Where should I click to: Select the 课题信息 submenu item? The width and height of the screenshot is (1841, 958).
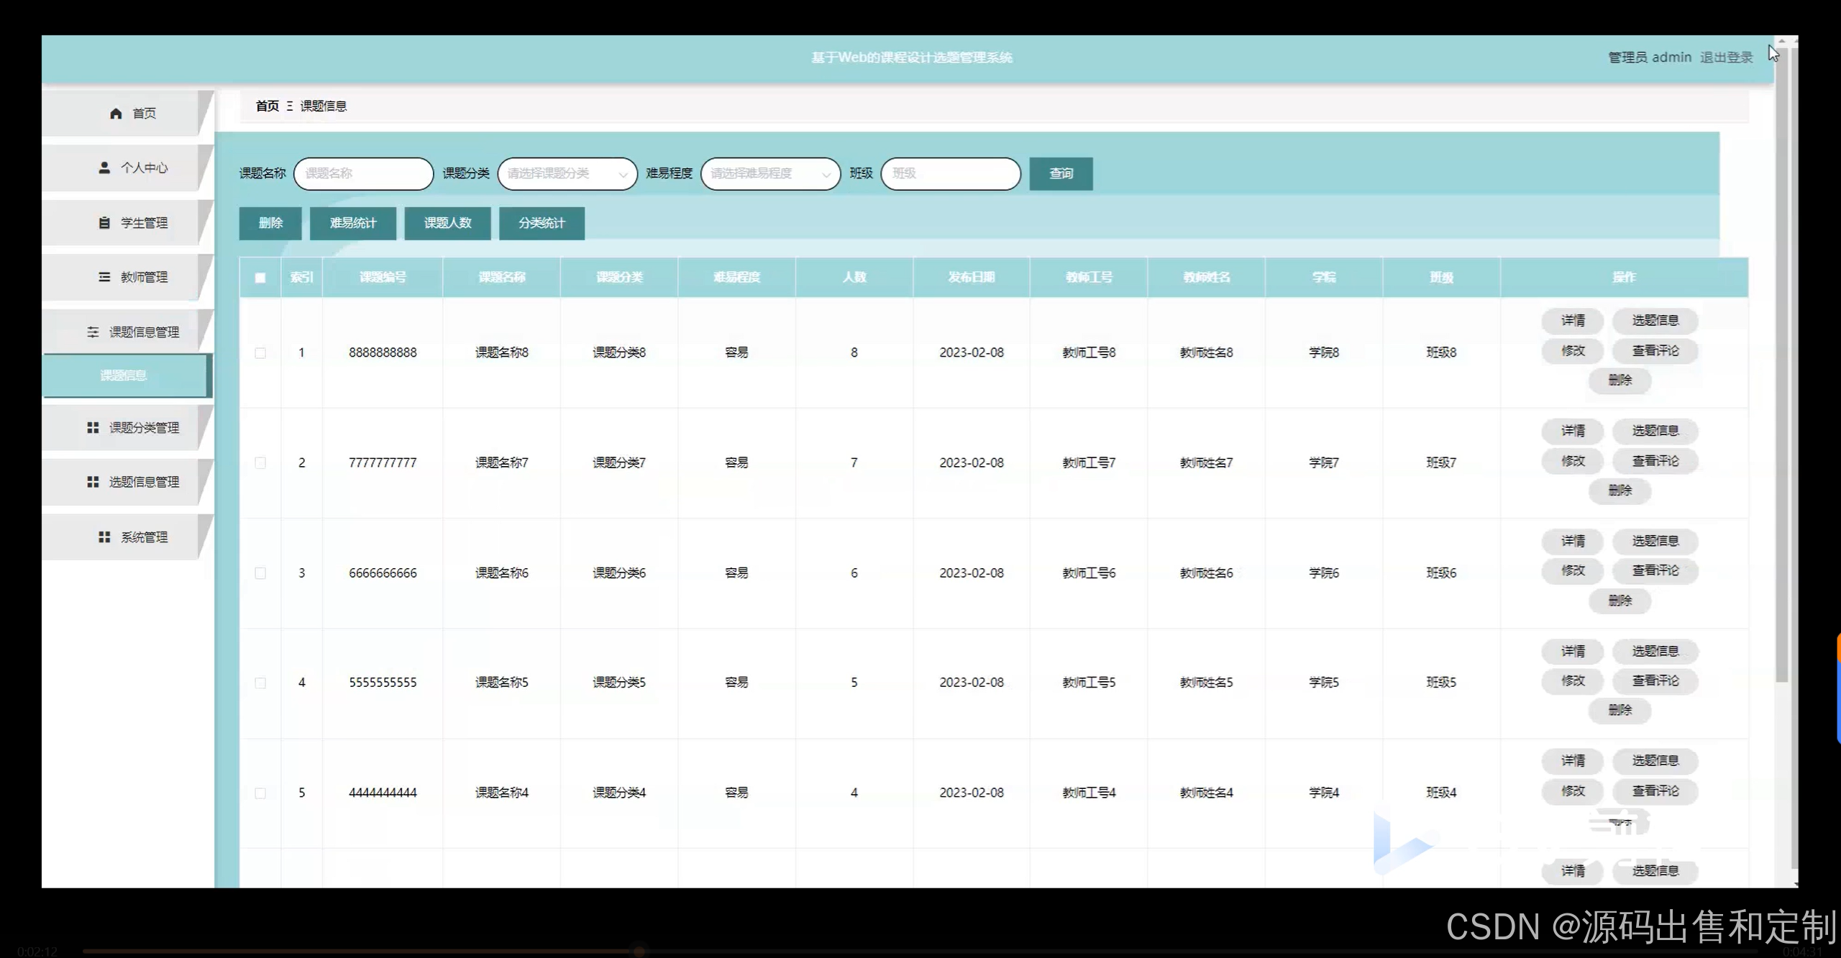tap(124, 375)
